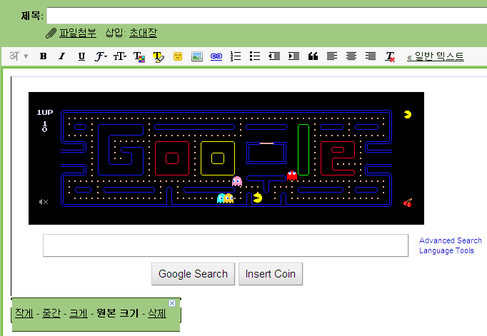This screenshot has width=487, height=336.
Task: Toggle italic formatting in the toolbar
Action: click(62, 56)
